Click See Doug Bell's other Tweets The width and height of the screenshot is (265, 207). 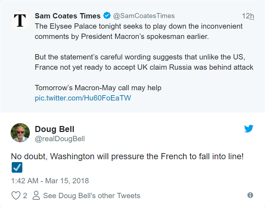coord(92,196)
